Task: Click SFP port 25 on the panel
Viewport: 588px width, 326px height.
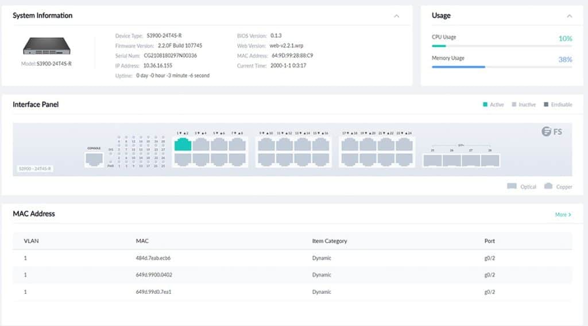Action: coord(432,160)
